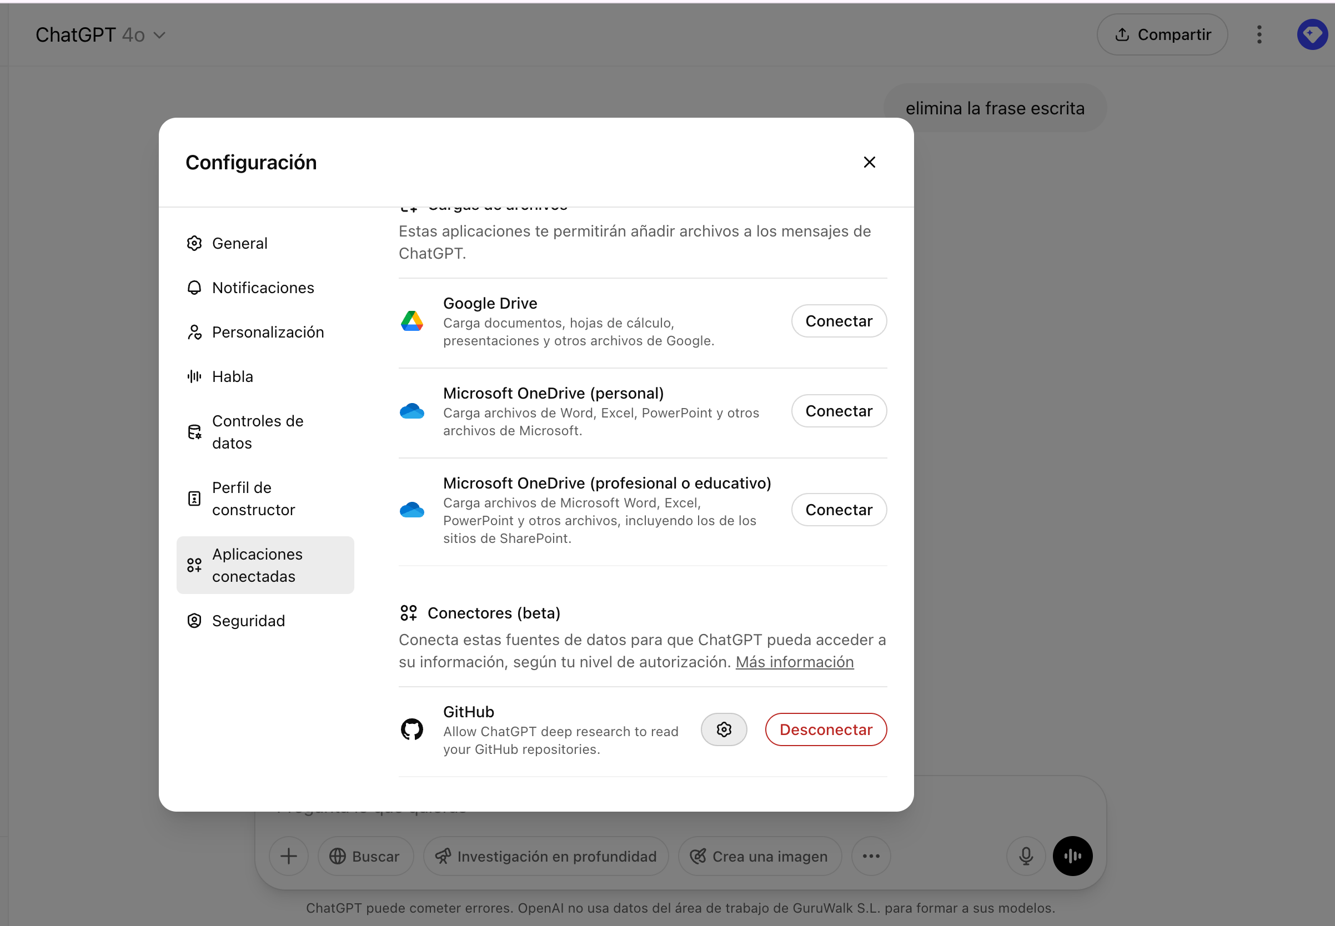
Task: Click the OneDrive (profesional o educativo) cloud logo
Action: click(x=412, y=510)
